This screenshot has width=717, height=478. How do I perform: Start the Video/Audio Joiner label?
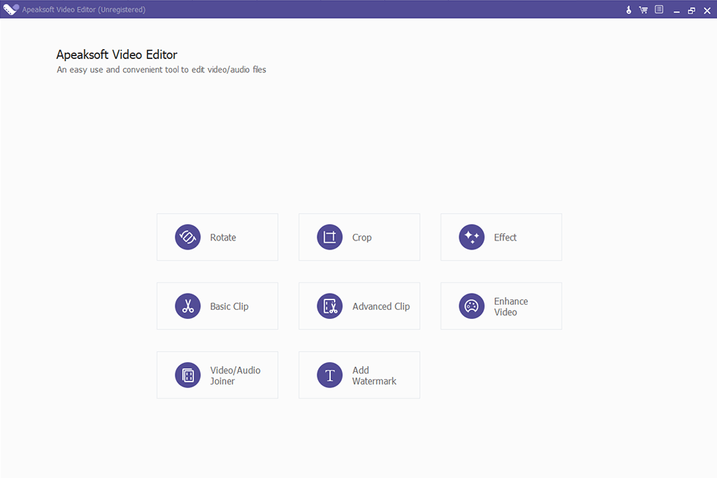pyautogui.click(x=235, y=376)
